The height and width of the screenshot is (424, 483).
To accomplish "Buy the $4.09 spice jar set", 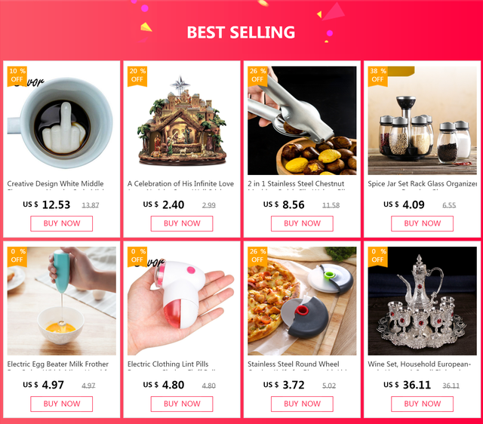I will (422, 223).
